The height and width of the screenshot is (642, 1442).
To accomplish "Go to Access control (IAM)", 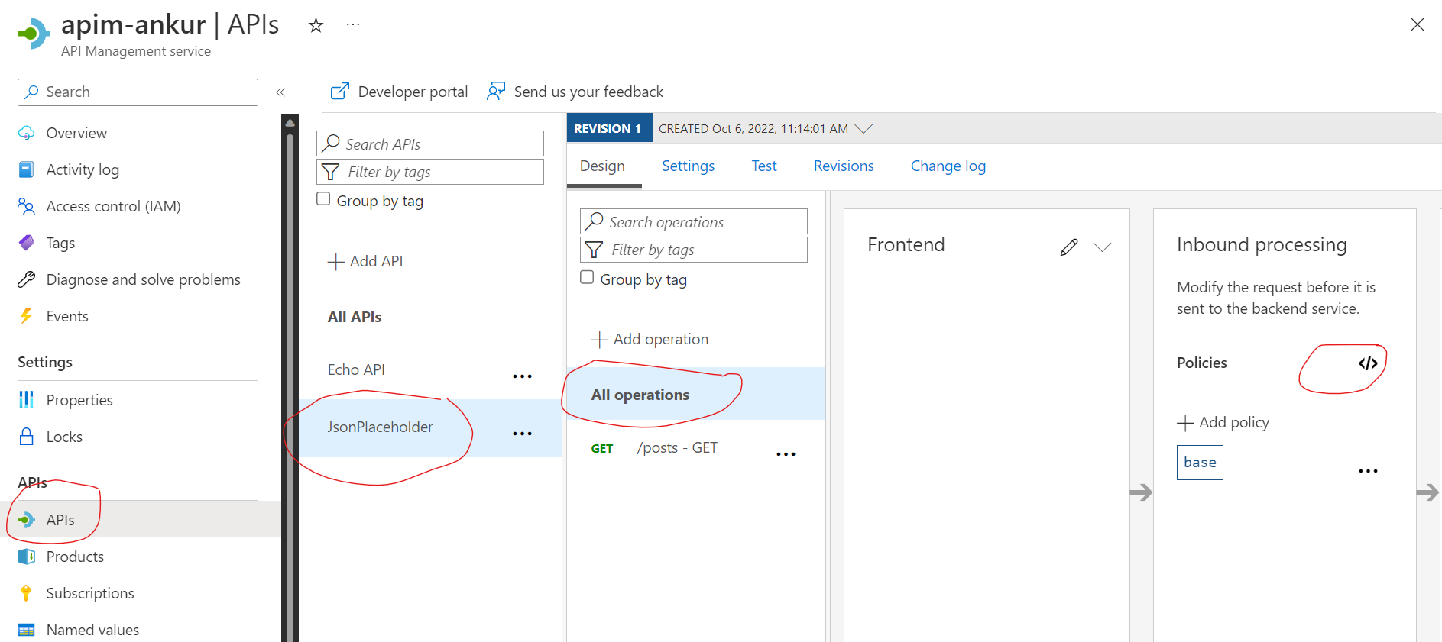I will coord(113,206).
